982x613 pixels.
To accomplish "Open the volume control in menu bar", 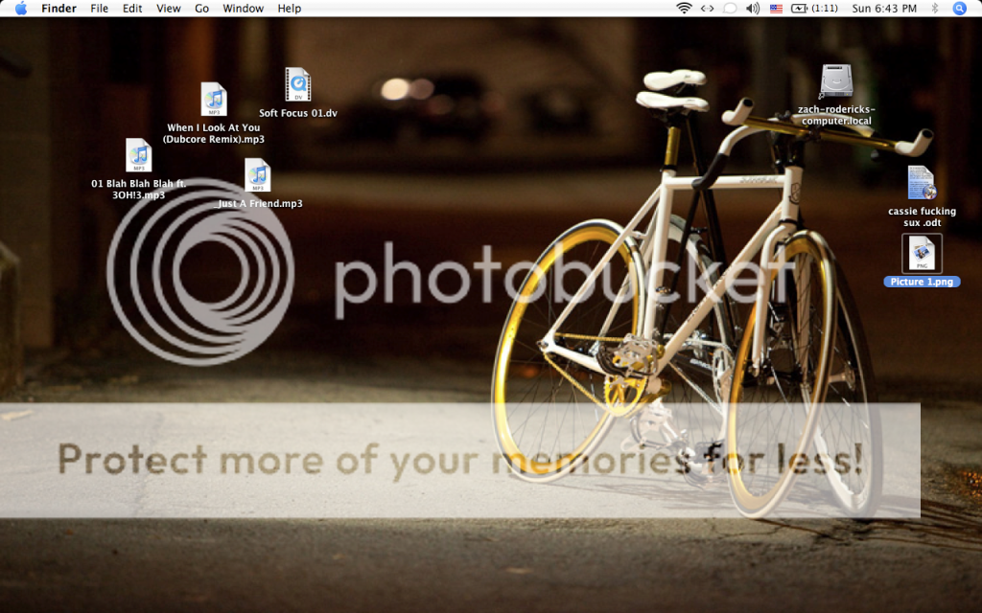I will 753,9.
